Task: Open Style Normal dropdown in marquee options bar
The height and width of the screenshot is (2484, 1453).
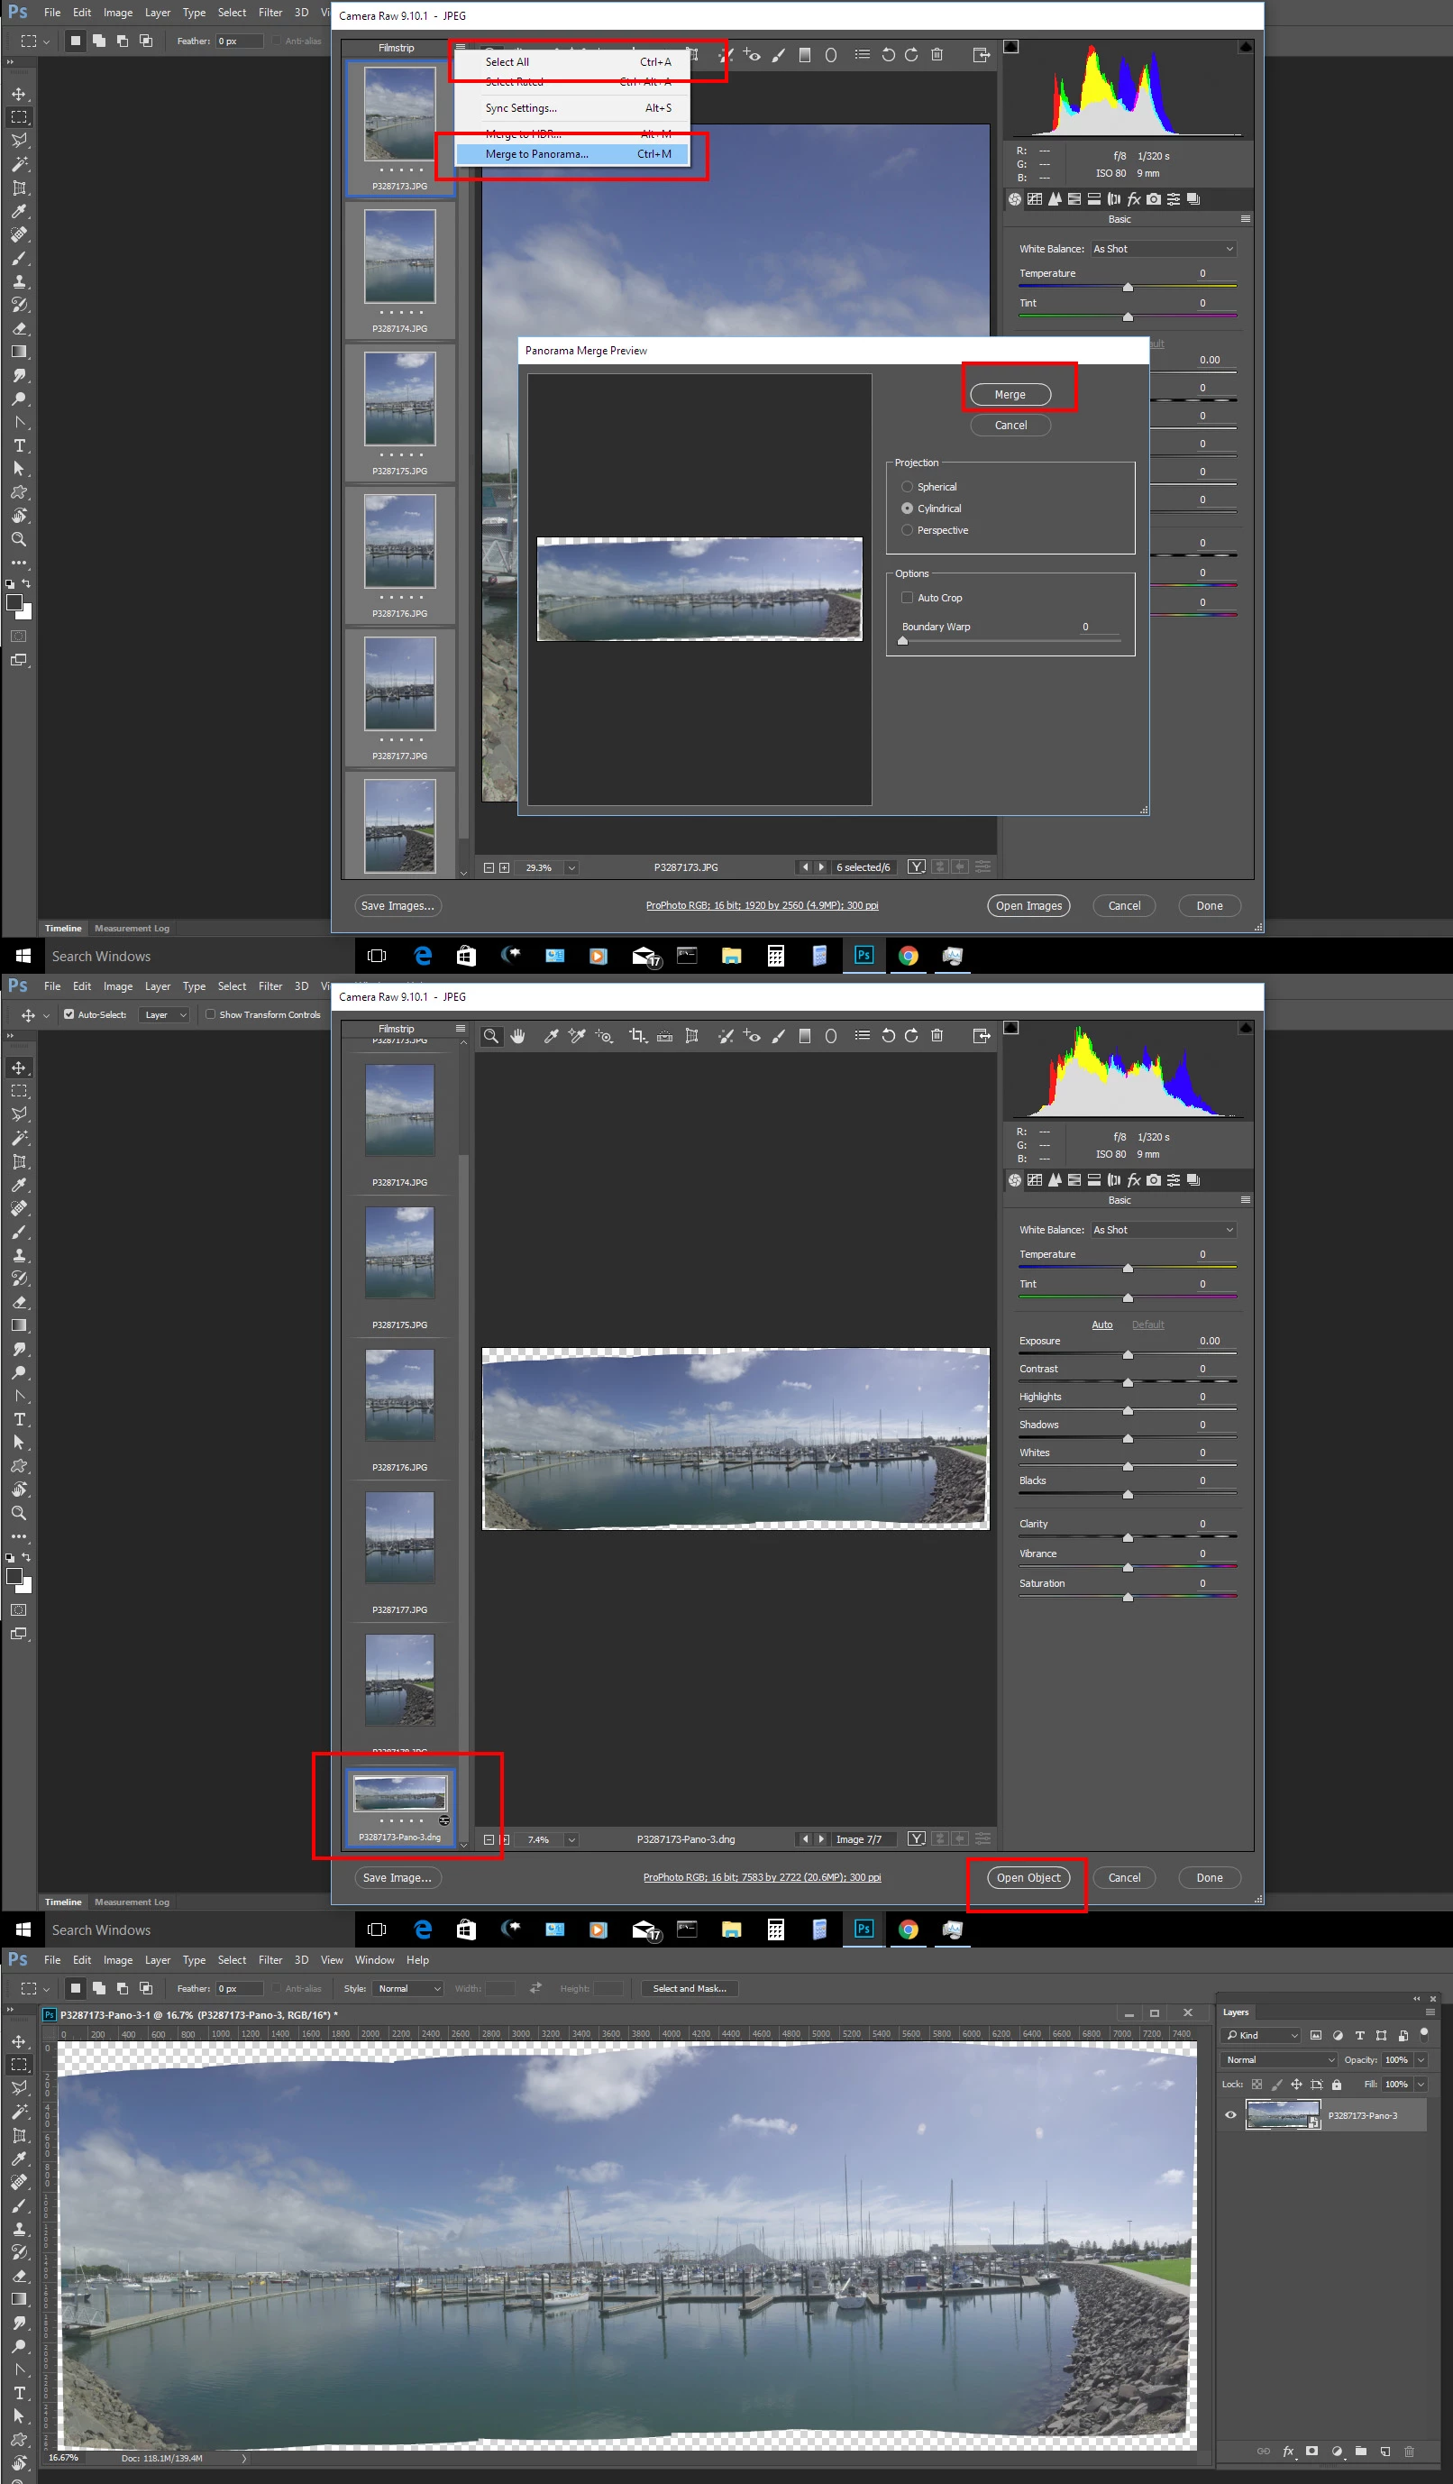Action: coord(408,1988)
